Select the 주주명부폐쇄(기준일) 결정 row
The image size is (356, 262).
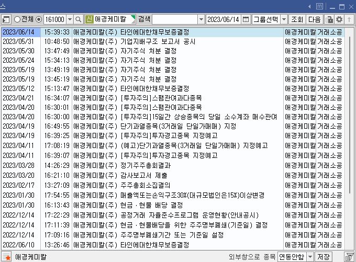173,225
